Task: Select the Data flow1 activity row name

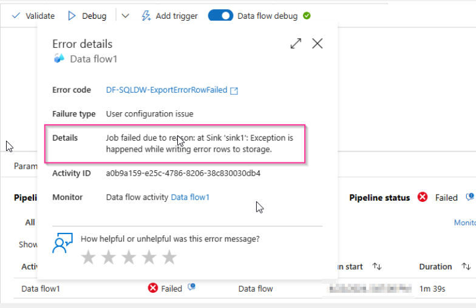Action: pos(41,289)
